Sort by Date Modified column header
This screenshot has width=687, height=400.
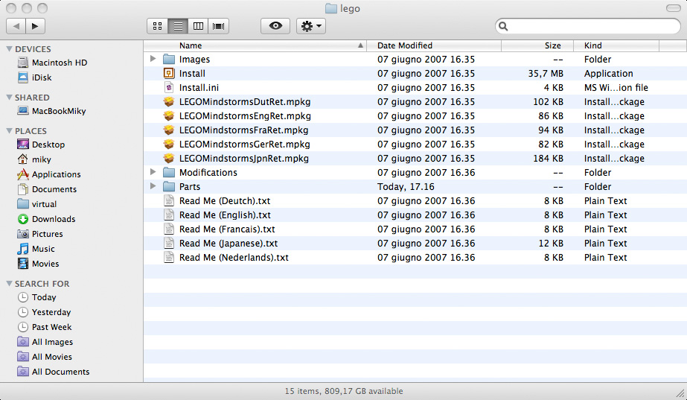point(432,45)
